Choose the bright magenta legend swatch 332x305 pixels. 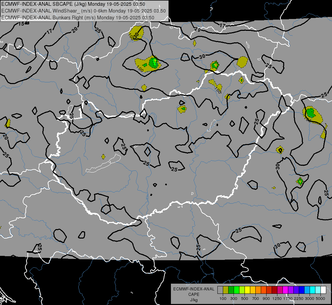tap(286, 290)
